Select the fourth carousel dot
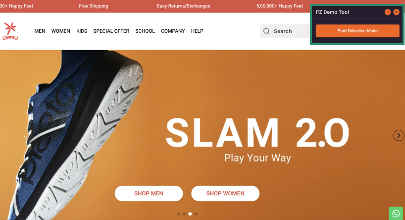 pyautogui.click(x=196, y=214)
